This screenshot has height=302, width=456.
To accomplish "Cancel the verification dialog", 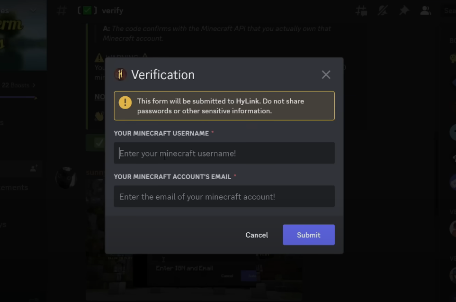I will click(x=256, y=235).
